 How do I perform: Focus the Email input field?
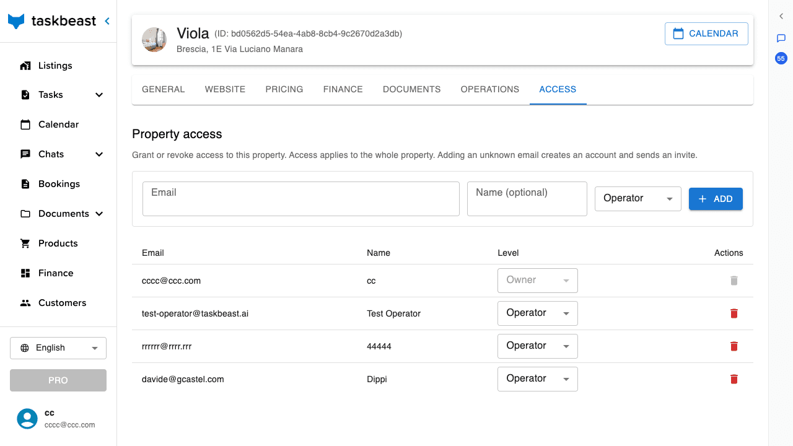301,199
